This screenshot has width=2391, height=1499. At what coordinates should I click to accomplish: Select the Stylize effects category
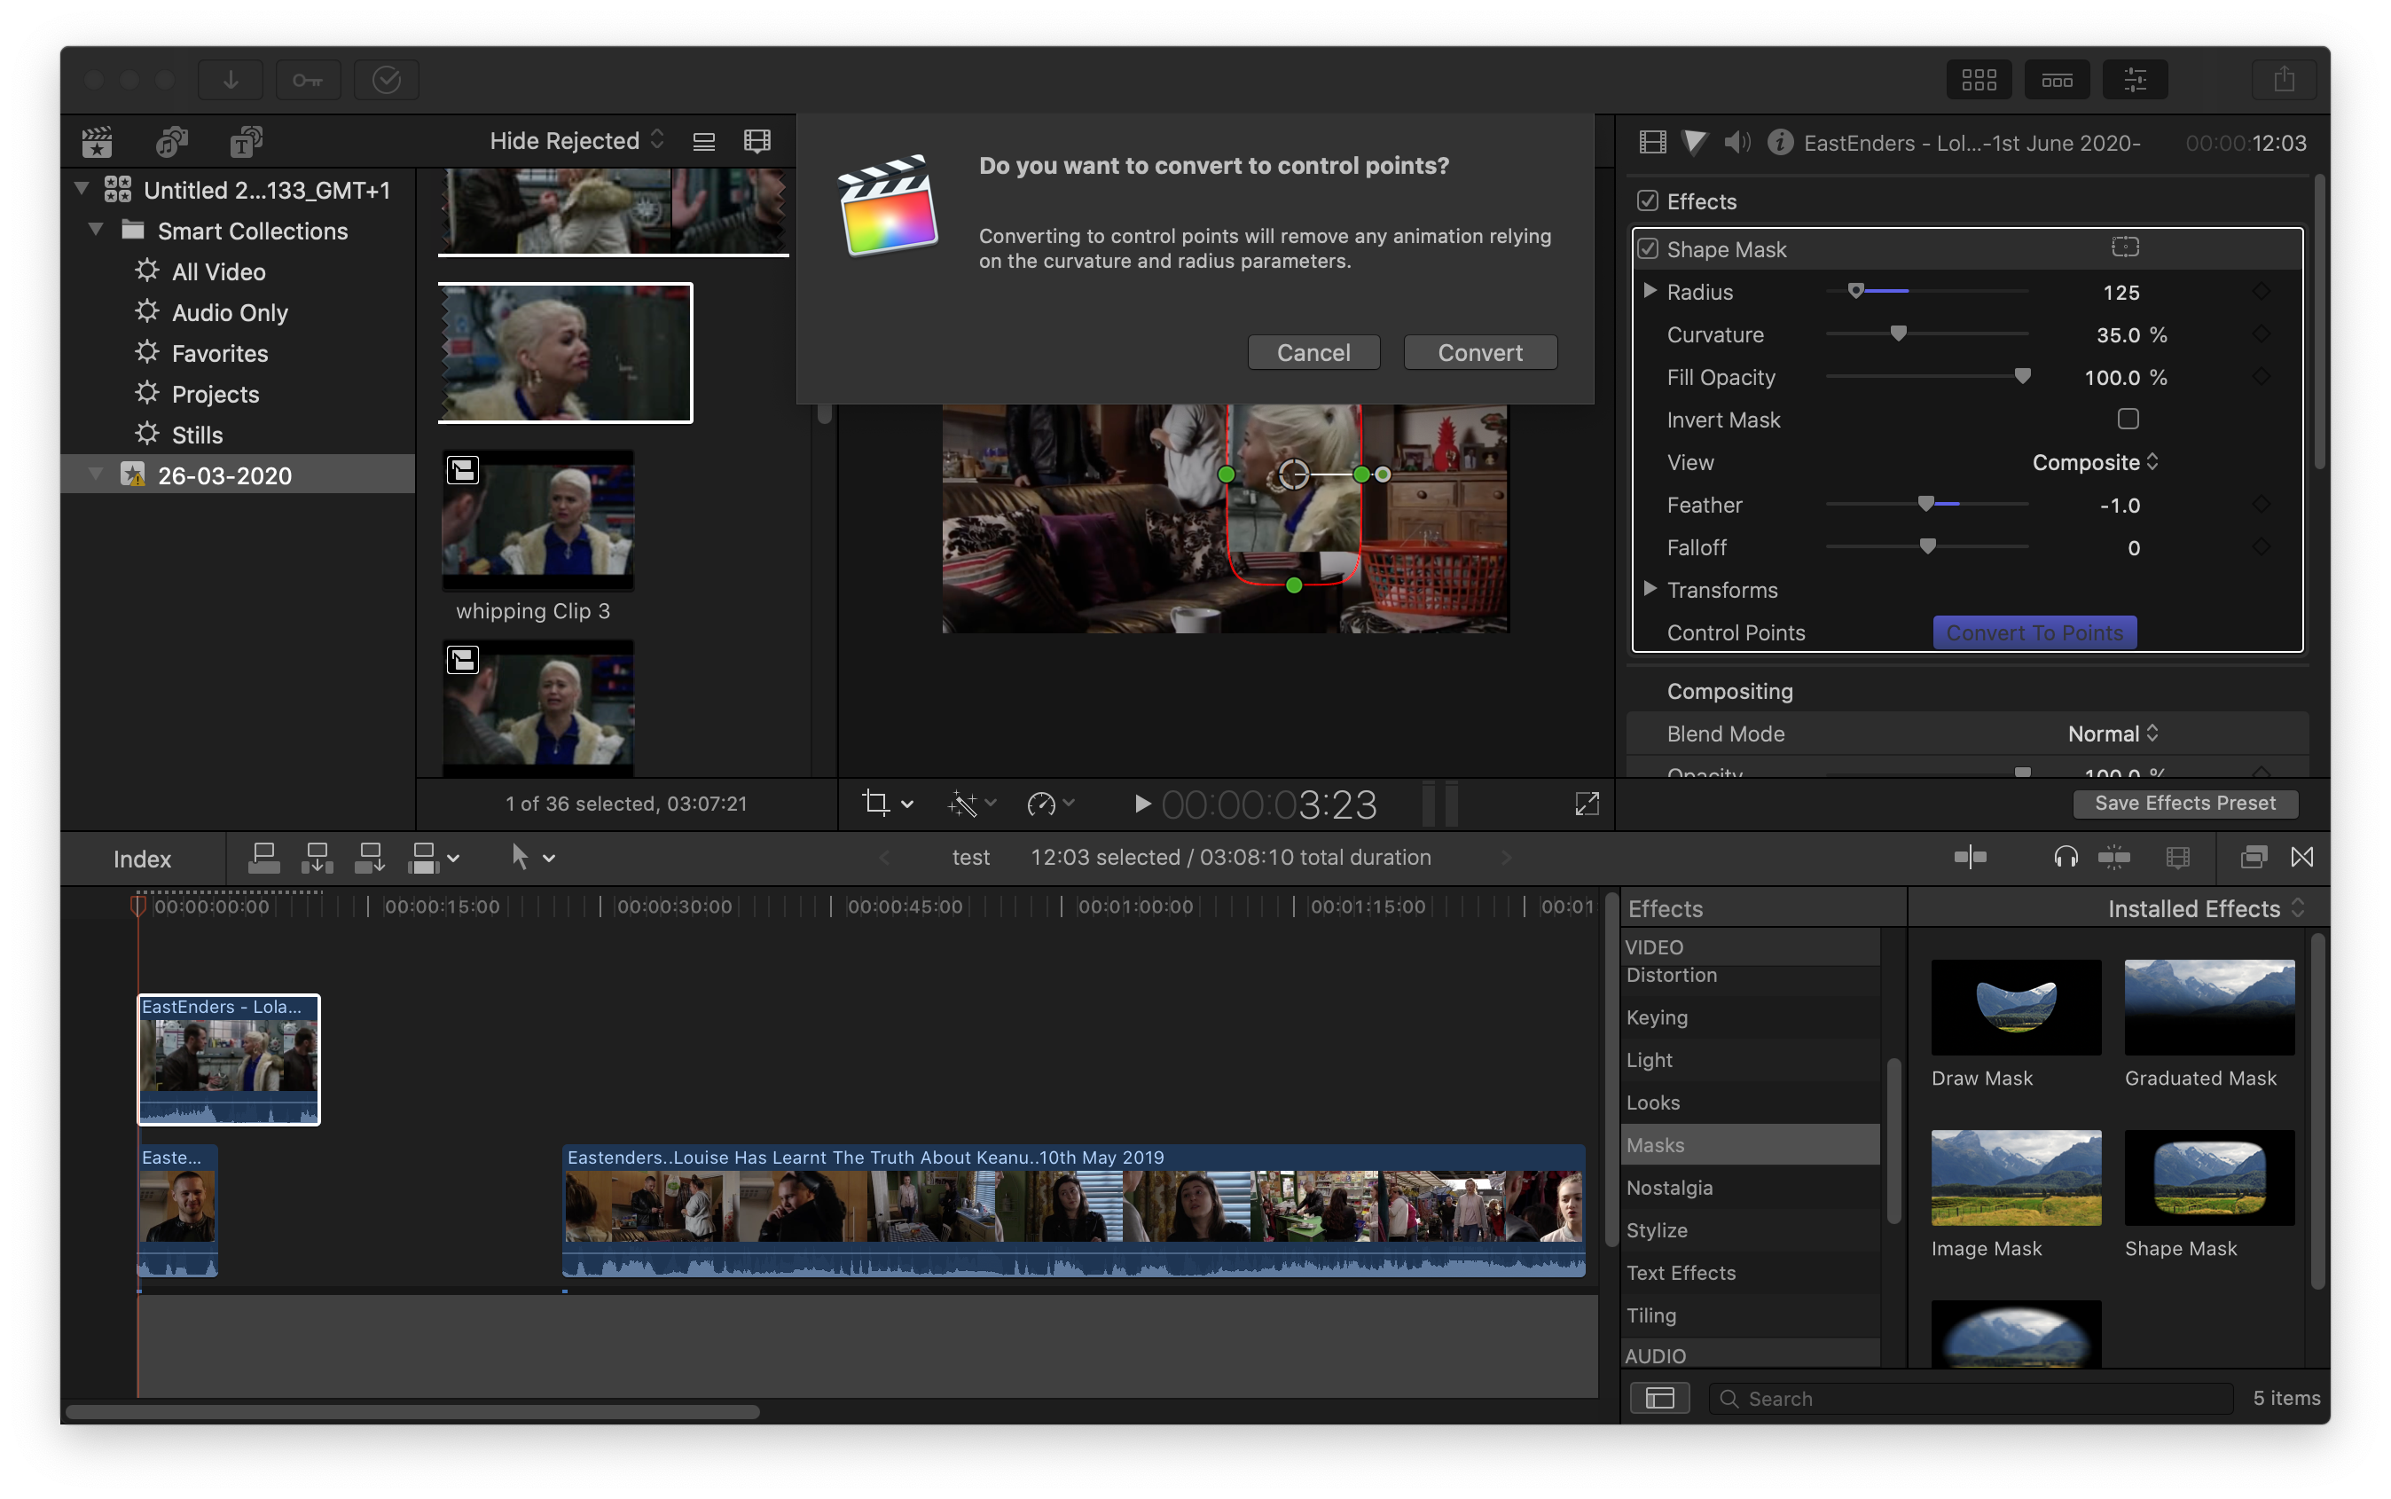click(x=1657, y=1230)
